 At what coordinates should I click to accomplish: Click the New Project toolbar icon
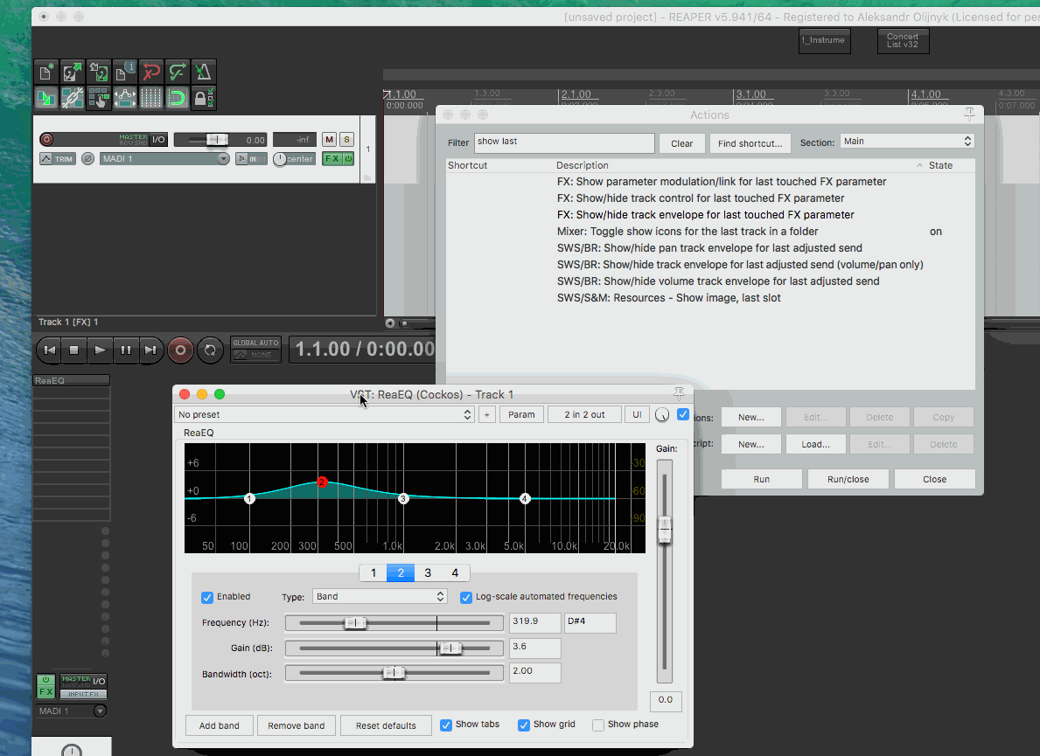tap(47, 72)
